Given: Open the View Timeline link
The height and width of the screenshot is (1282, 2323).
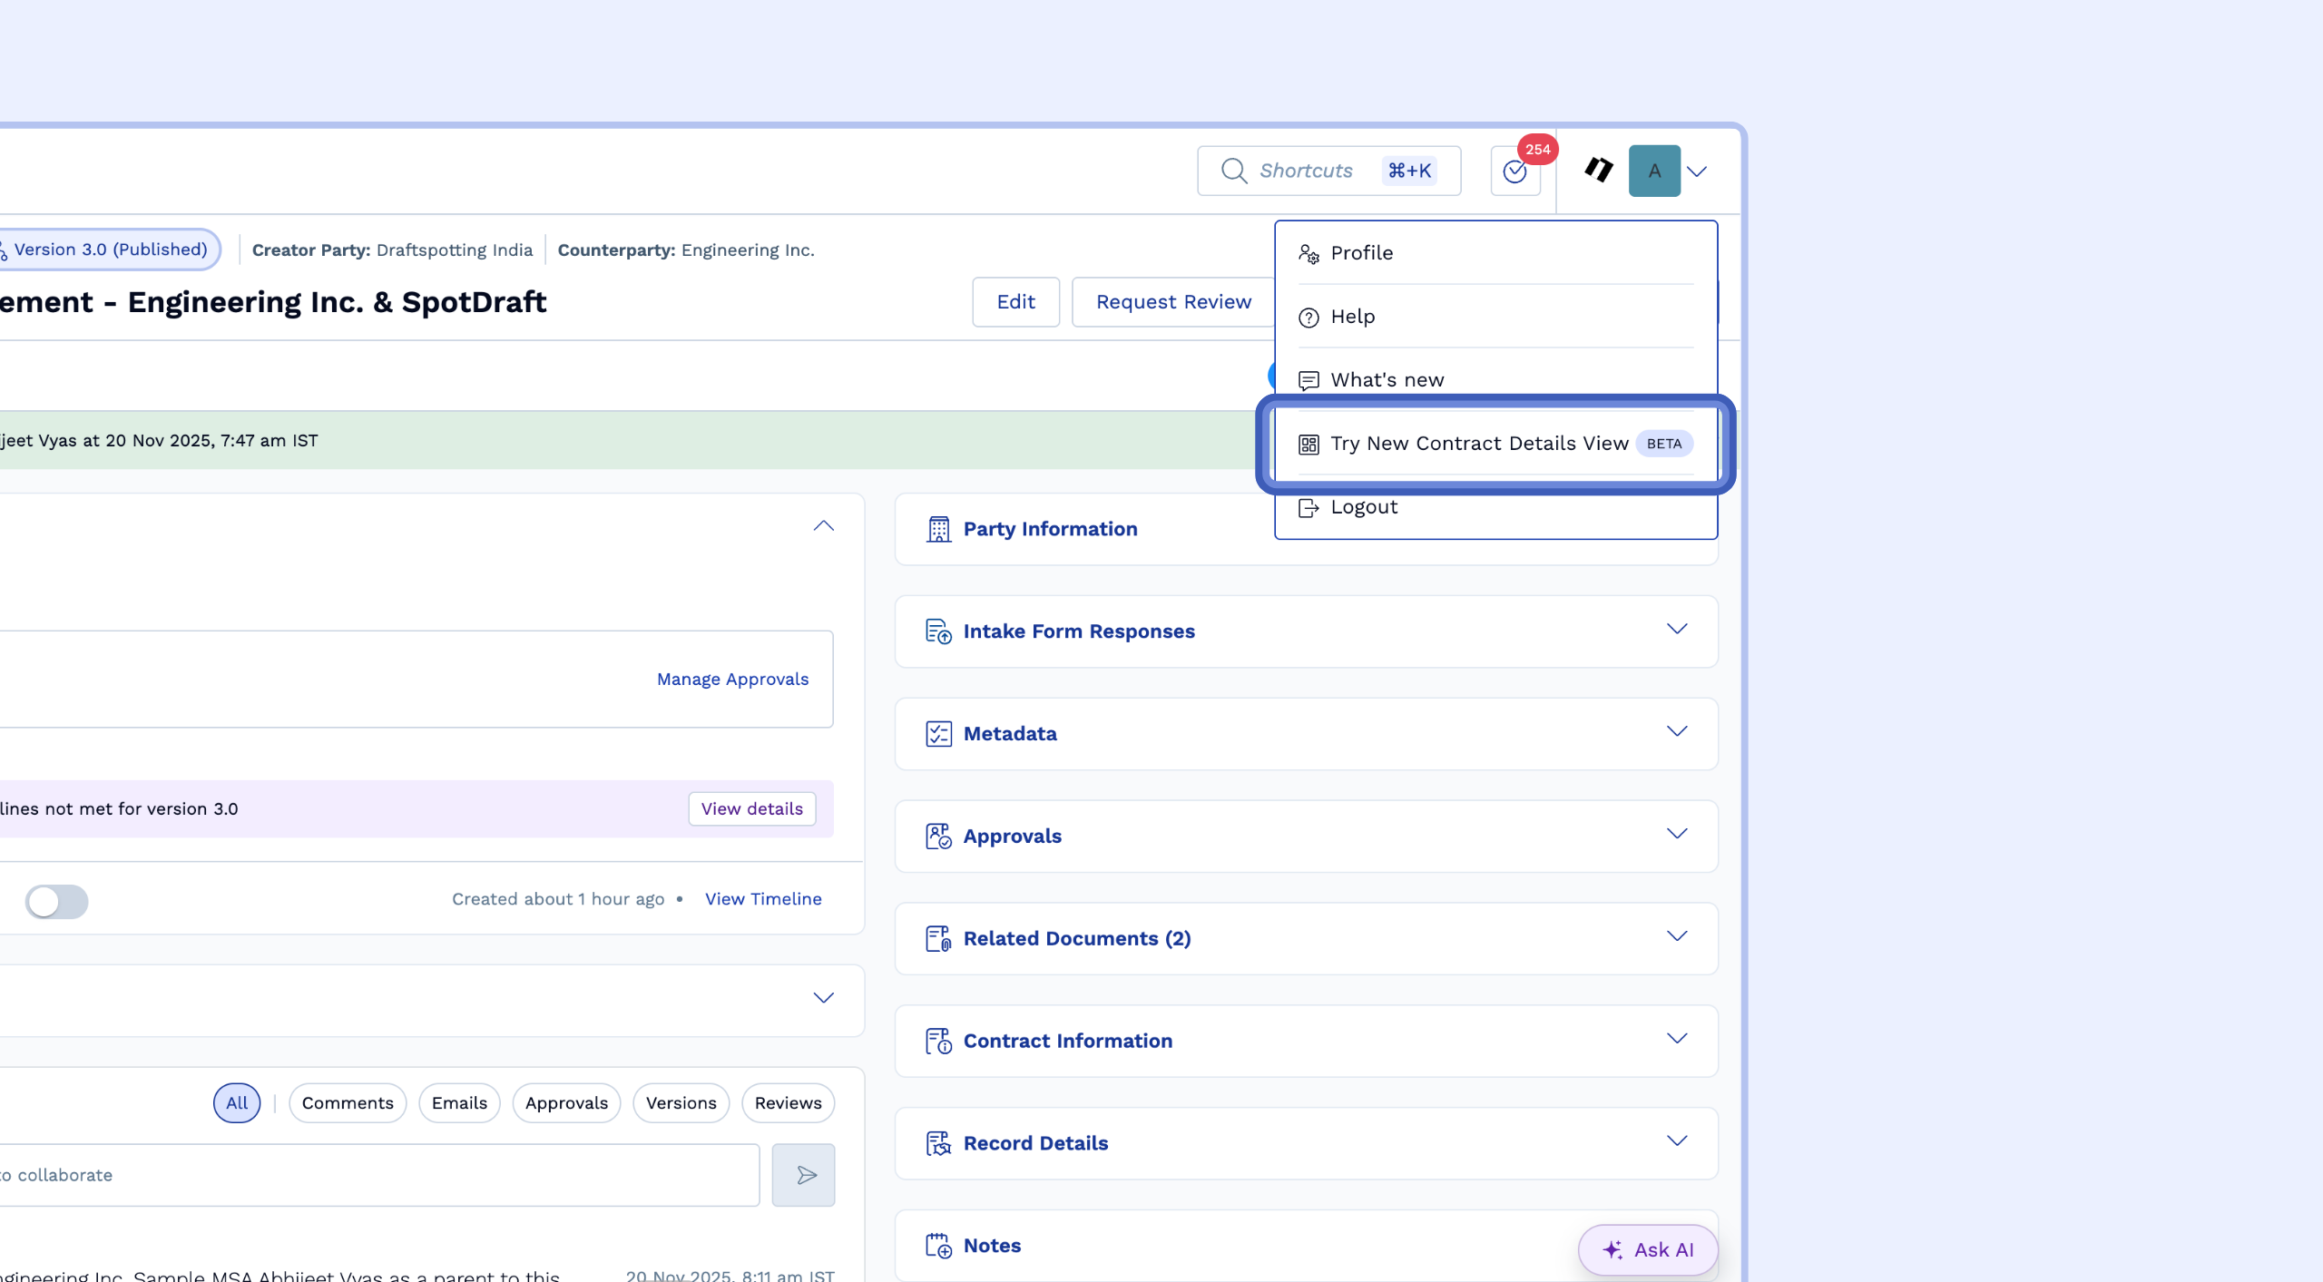Looking at the screenshot, I should (763, 898).
